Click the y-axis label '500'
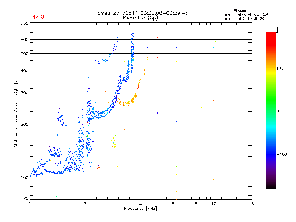Screen dimensions: 296x222 click(x=24, y=54)
